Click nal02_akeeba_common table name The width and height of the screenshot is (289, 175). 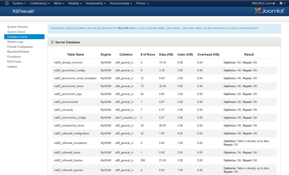pyautogui.click(x=68, y=62)
